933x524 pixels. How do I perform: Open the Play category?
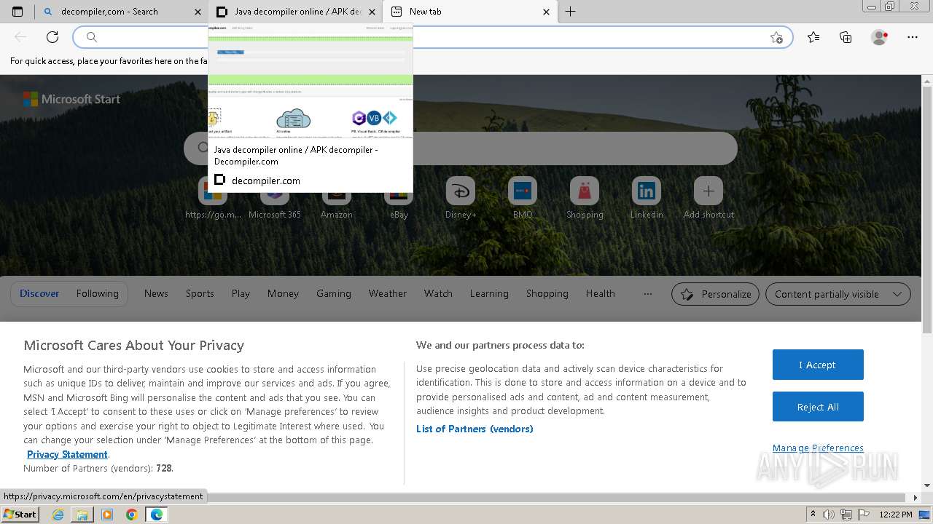coord(241,293)
